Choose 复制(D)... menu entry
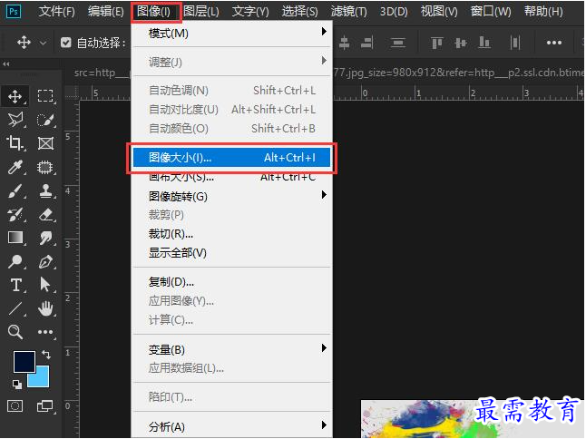 231,282
